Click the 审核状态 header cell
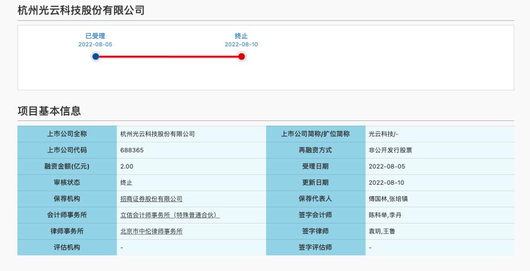Screen dimensions: 530x271 coord(67,182)
